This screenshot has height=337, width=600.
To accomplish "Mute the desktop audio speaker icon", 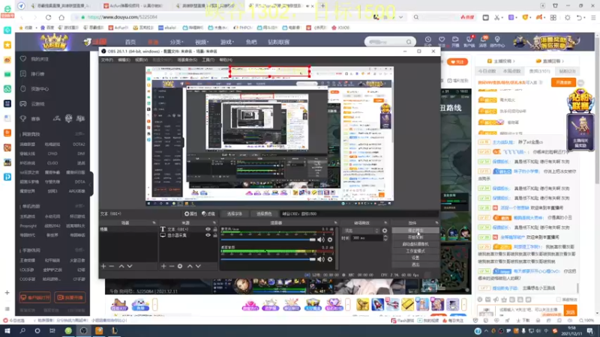I will click(321, 259).
